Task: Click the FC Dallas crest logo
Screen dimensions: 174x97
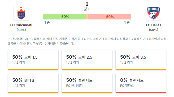Action: click(154, 13)
